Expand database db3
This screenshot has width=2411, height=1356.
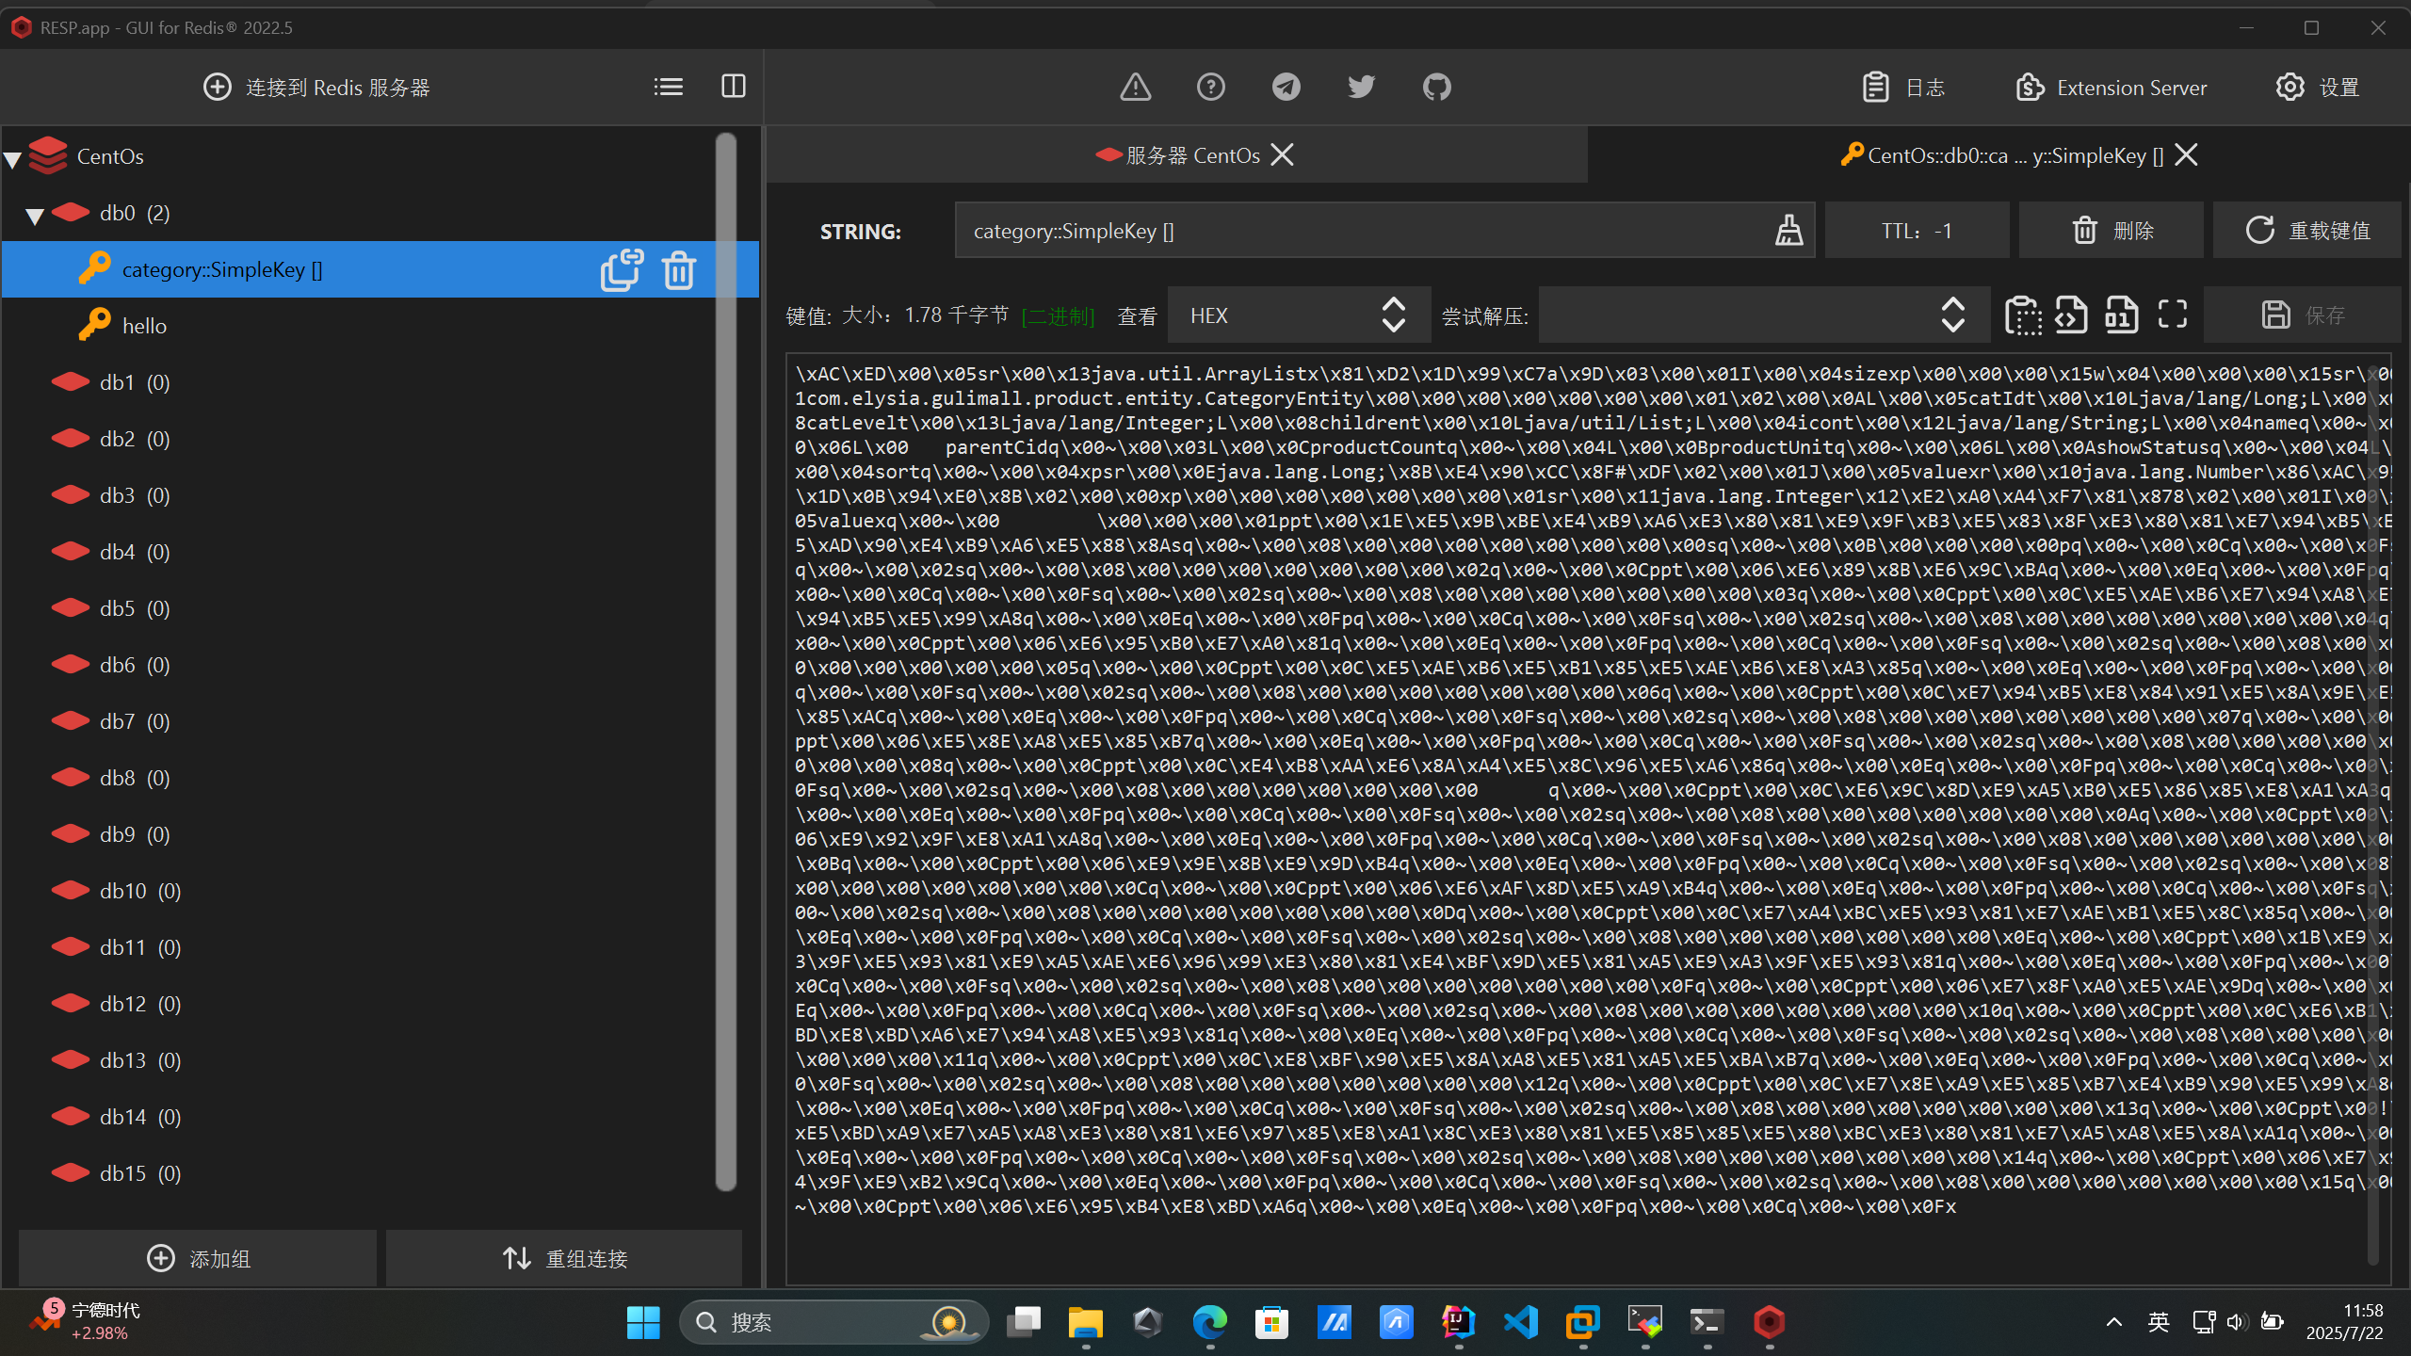coord(135,495)
